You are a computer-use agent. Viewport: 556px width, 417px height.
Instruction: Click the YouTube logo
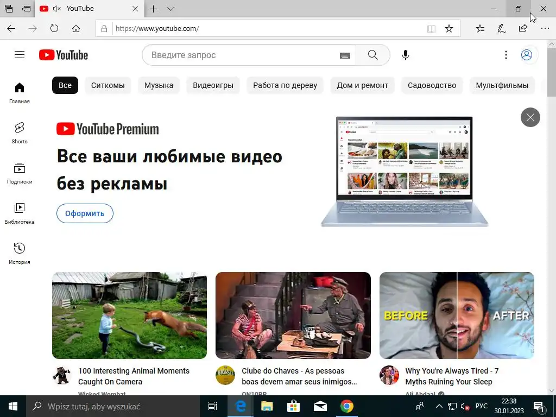point(64,55)
